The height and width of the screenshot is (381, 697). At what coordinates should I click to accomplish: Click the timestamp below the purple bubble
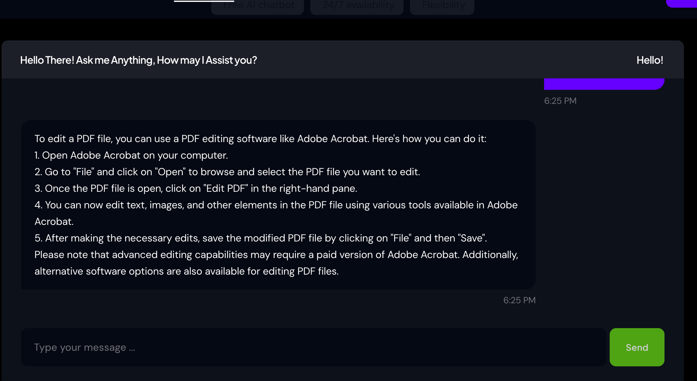pyautogui.click(x=560, y=101)
